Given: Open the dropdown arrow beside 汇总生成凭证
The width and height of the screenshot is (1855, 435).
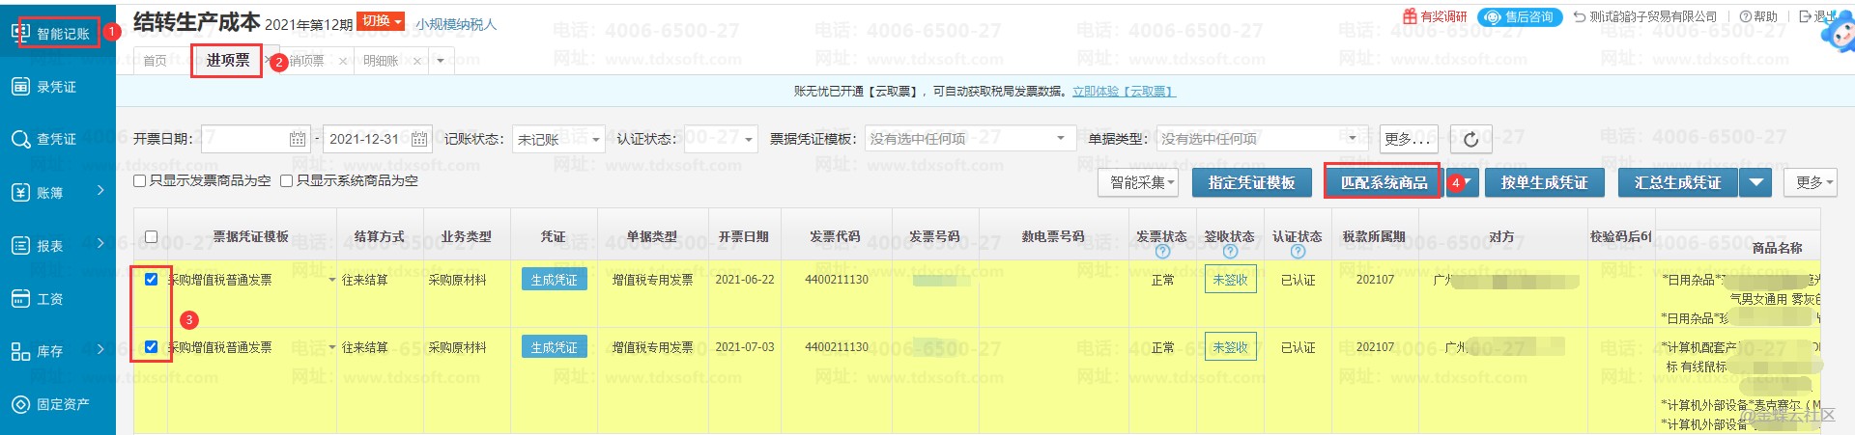Looking at the screenshot, I should click(x=1755, y=182).
